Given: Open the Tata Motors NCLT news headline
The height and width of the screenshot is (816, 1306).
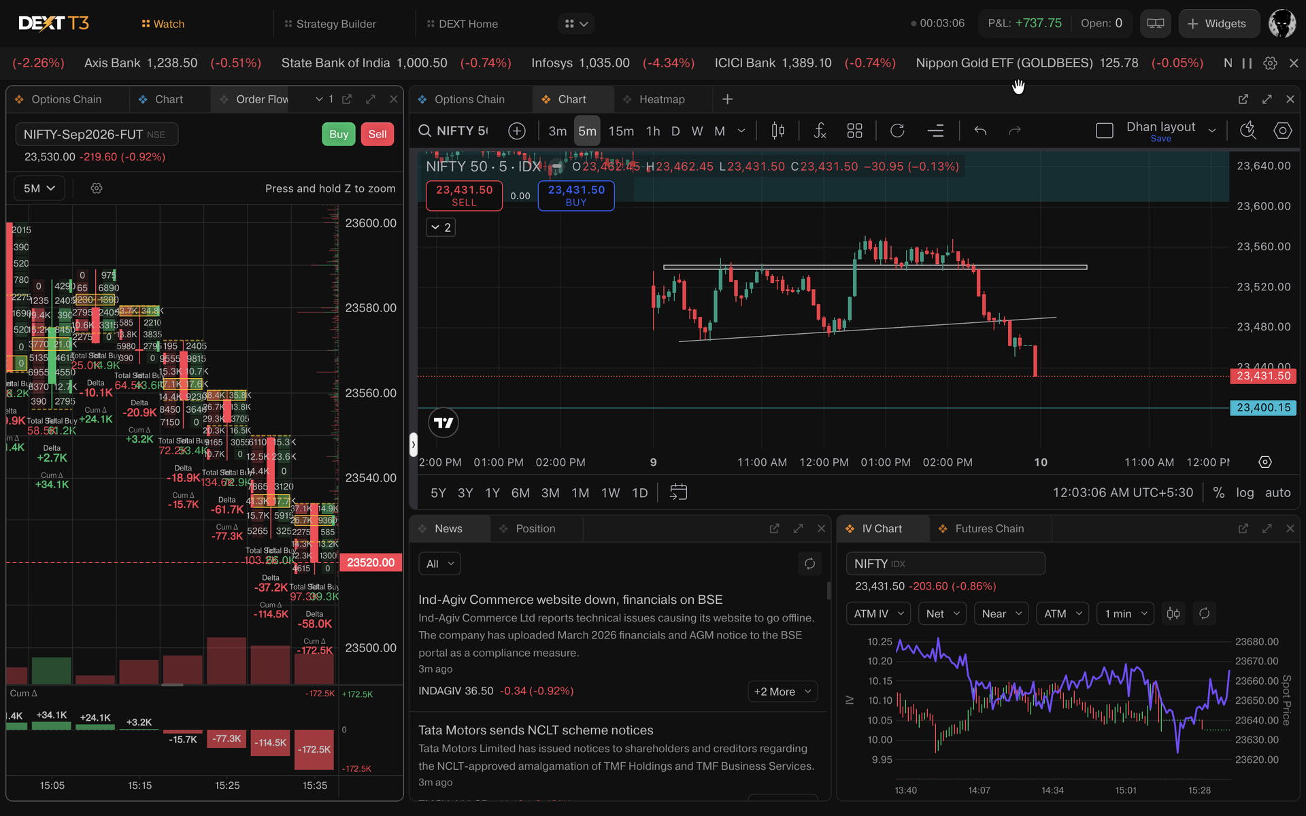Looking at the screenshot, I should point(535,730).
